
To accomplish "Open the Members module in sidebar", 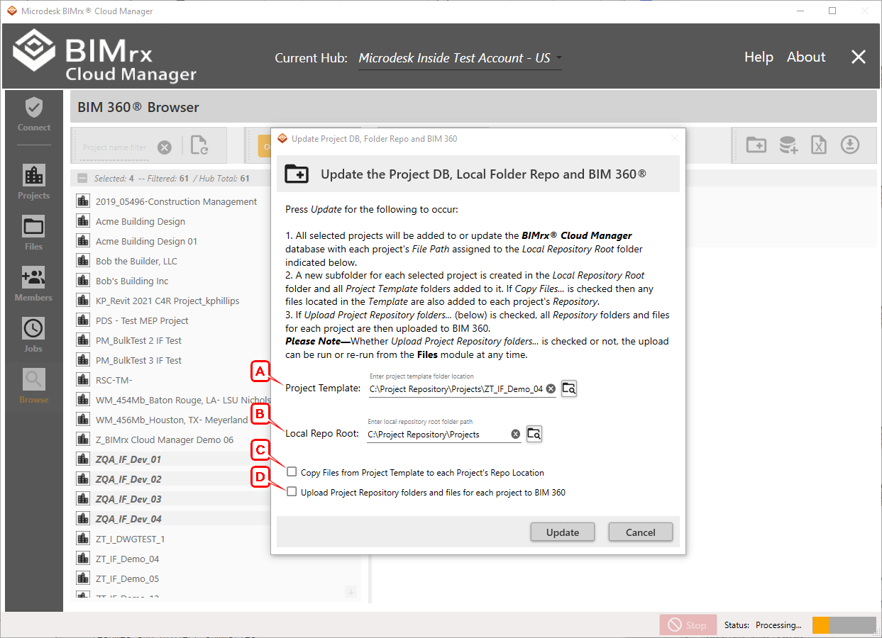I will tap(33, 284).
